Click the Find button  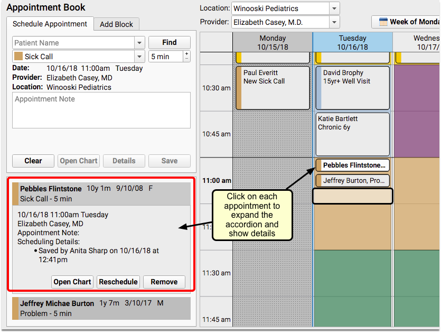pos(170,42)
